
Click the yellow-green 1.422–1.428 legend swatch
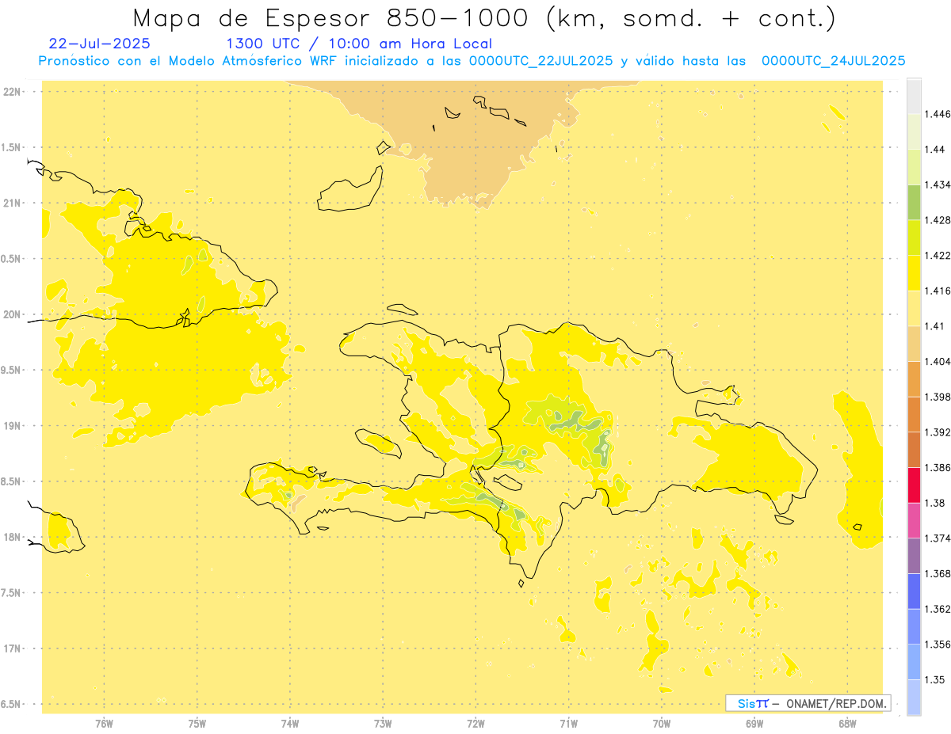(x=914, y=238)
